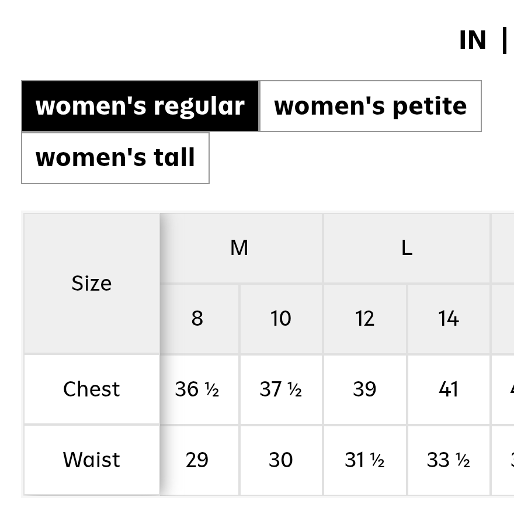Click numeric size 12 cell
The height and width of the screenshot is (514, 514).
[364, 319]
